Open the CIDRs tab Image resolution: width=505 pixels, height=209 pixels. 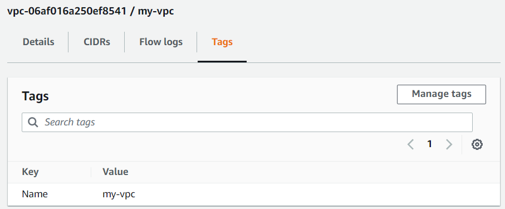click(x=97, y=42)
